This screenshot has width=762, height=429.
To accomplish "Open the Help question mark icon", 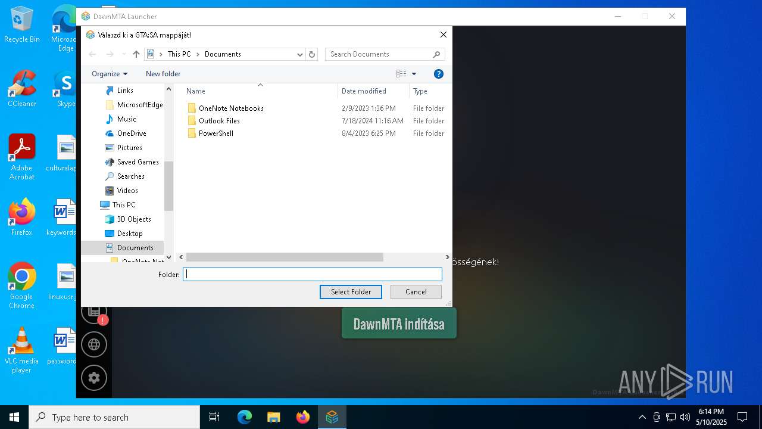I will [x=439, y=74].
